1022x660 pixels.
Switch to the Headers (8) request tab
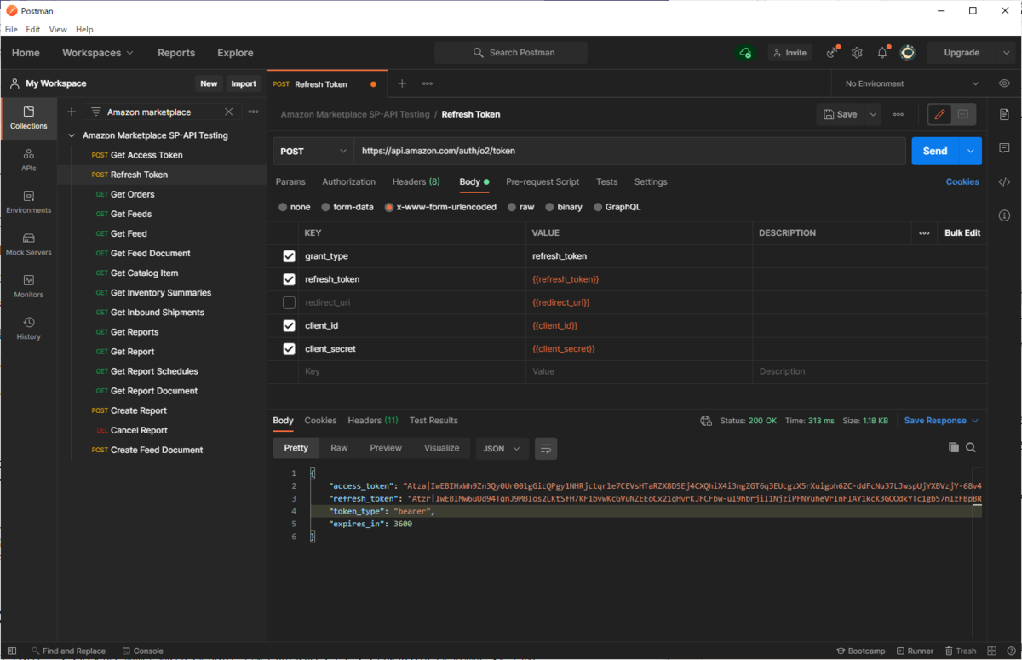click(x=416, y=181)
